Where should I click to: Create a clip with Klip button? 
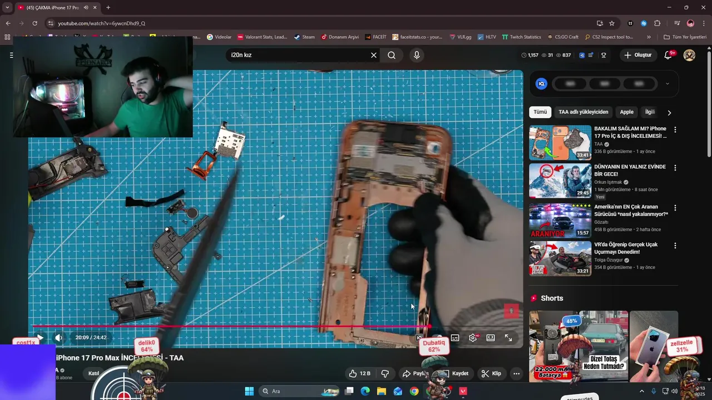point(491,373)
